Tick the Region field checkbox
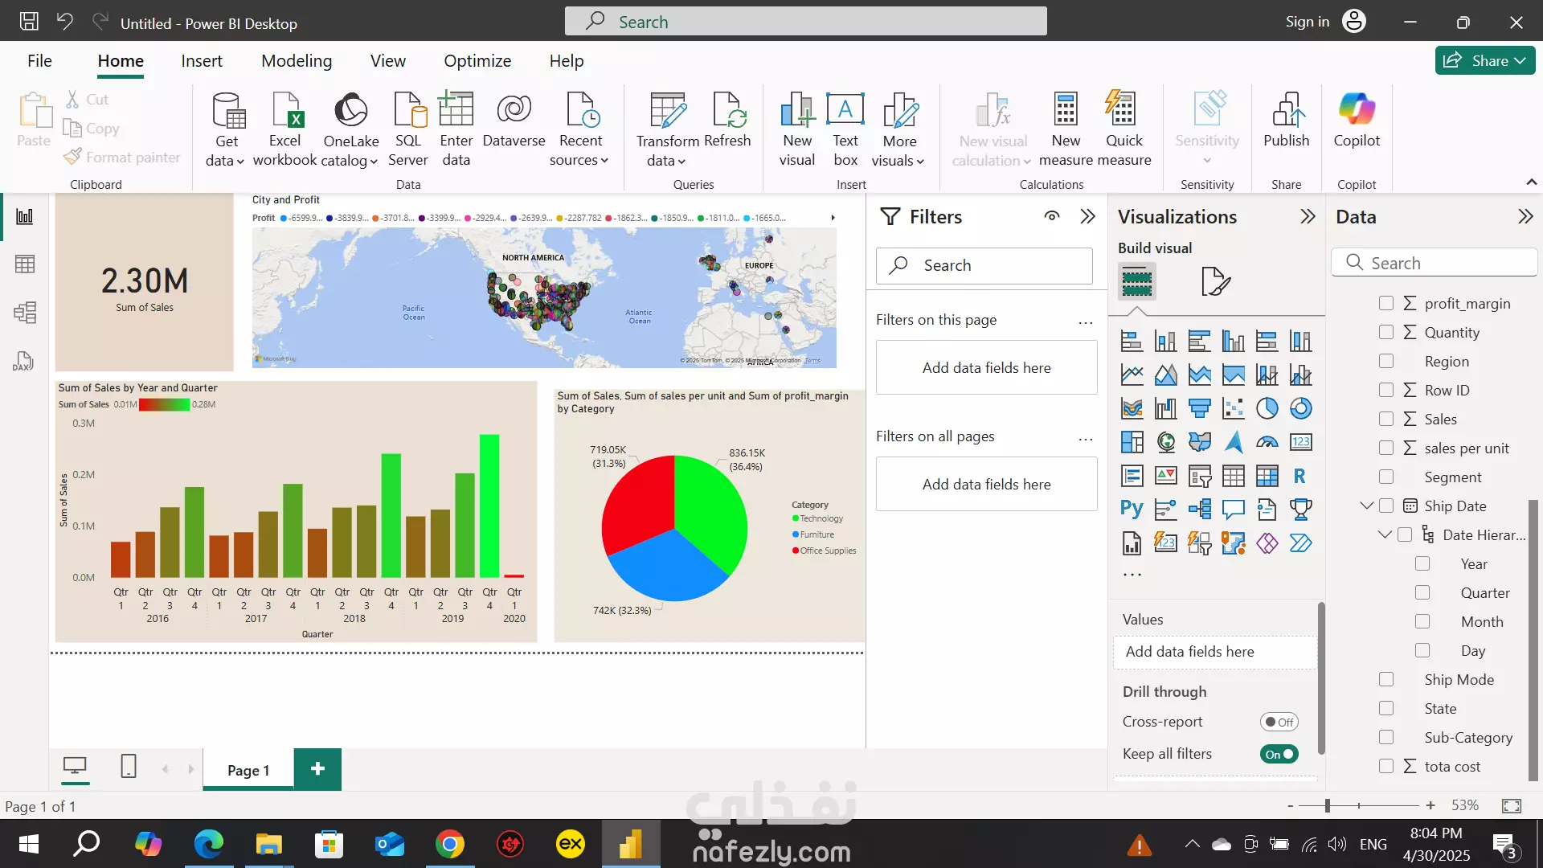Screen dimensions: 1543x868 [x=1386, y=361]
